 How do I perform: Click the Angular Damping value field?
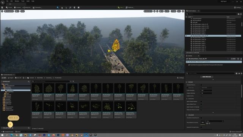point(206,93)
